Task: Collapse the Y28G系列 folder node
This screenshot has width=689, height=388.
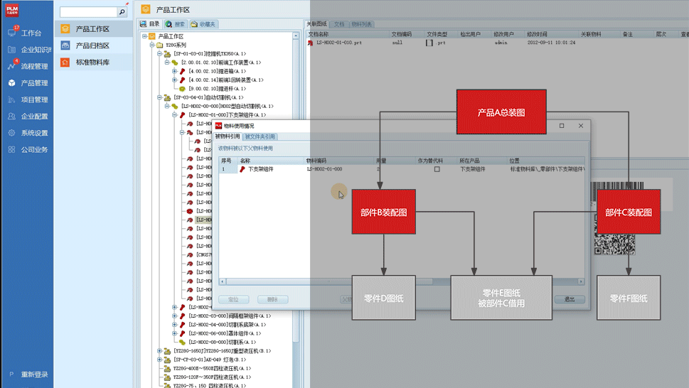Action: [x=151, y=45]
